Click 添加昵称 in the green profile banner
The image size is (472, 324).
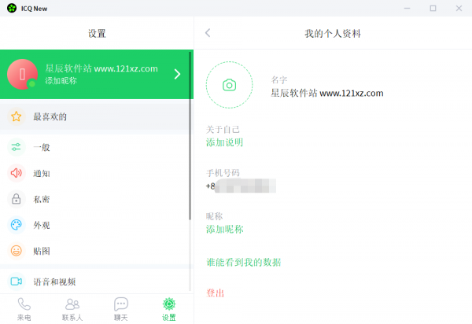pyautogui.click(x=61, y=81)
